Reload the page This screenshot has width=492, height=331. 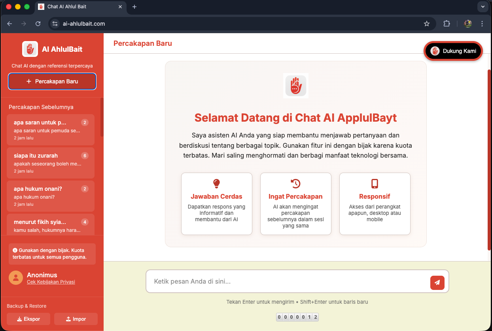coord(38,24)
